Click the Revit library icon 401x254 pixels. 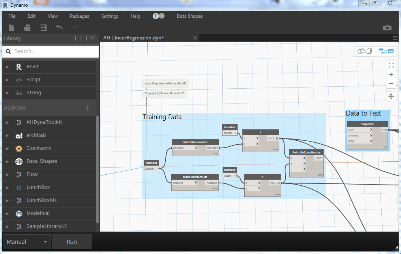[x=19, y=67]
